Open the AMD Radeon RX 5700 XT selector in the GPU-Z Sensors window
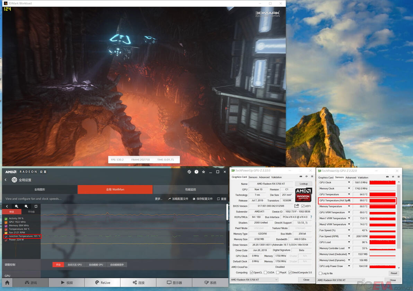This screenshot has width=413, height=291. (341, 280)
